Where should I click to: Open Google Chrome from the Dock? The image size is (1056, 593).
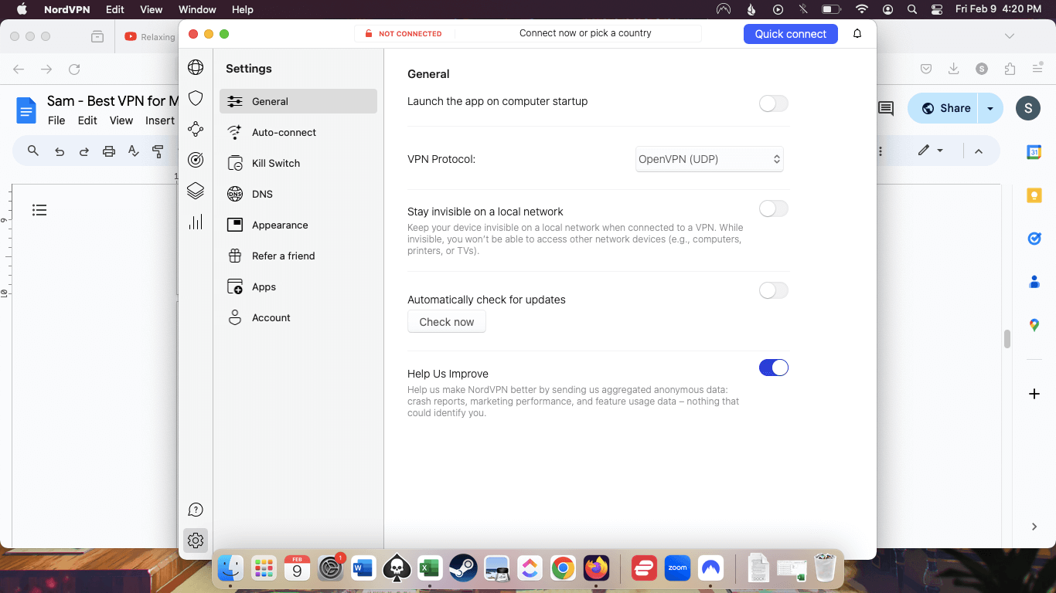point(563,569)
